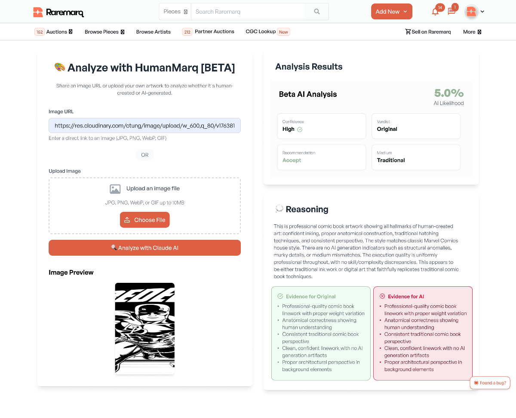
Task: Open the Pieces search category selector
Action: tap(175, 12)
